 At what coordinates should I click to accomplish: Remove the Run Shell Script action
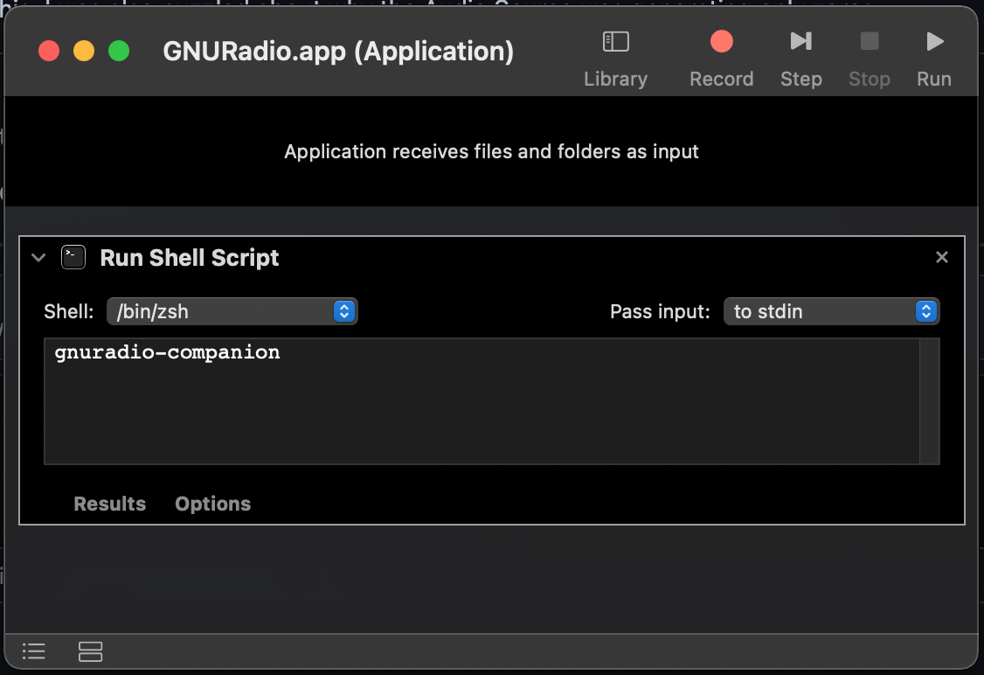[x=941, y=256]
